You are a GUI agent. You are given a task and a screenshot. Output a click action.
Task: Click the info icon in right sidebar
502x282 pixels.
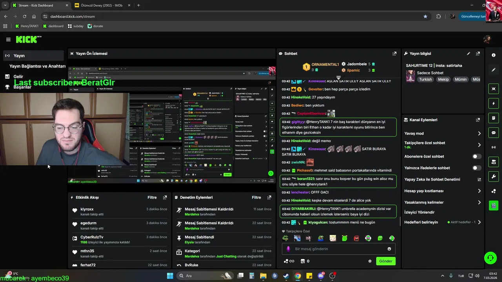point(494,55)
